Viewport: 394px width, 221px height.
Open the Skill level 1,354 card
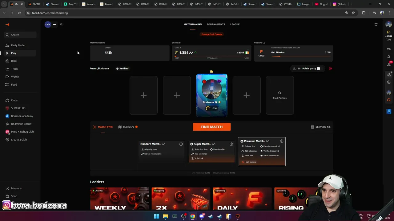211,53
